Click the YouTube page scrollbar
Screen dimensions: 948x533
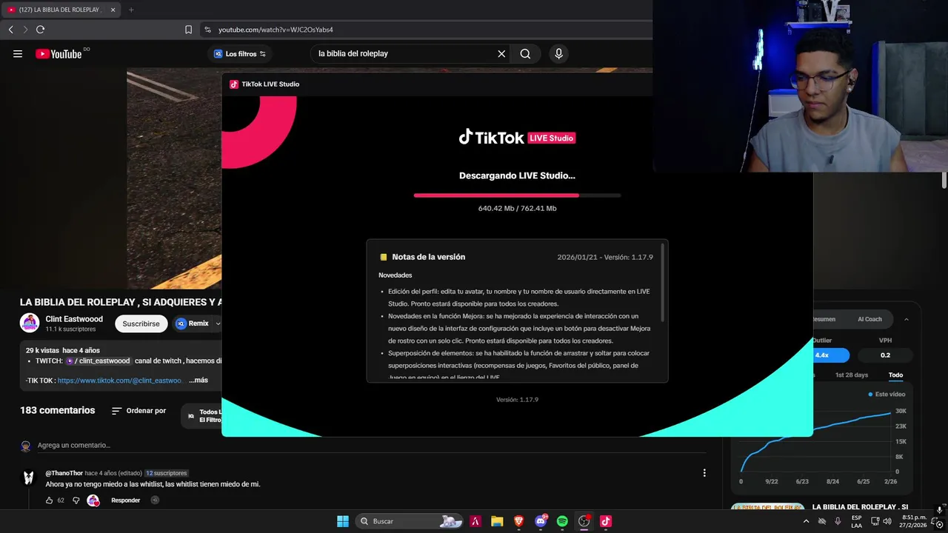(944, 180)
